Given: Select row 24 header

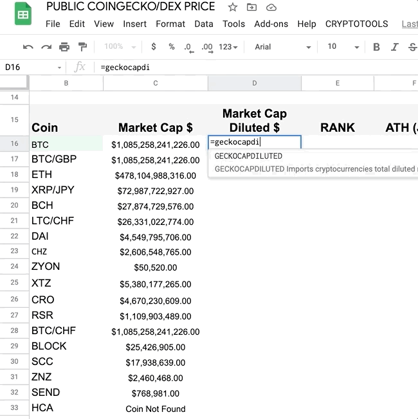Looking at the screenshot, I should click(14, 267).
